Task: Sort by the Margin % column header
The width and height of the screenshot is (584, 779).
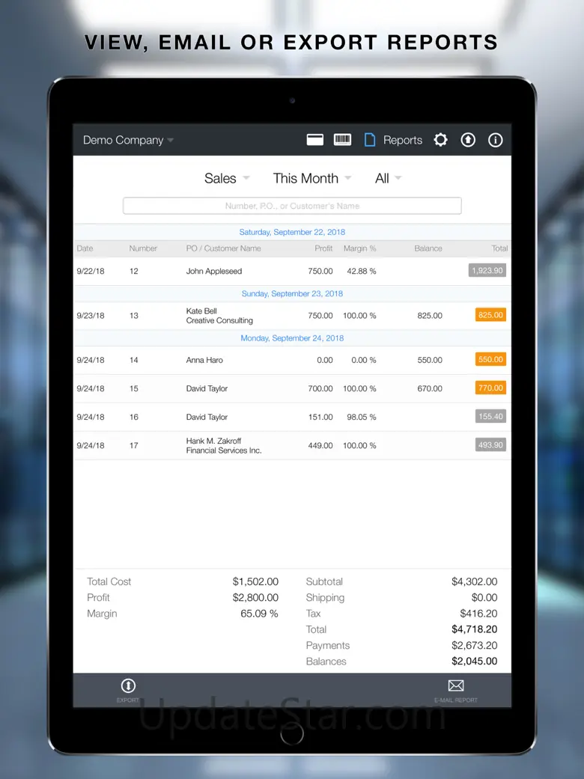Action: coord(360,248)
